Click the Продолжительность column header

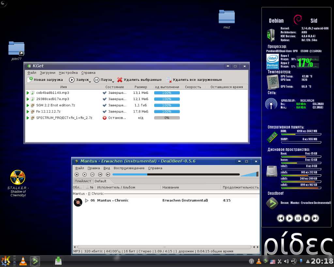[x=240, y=187]
